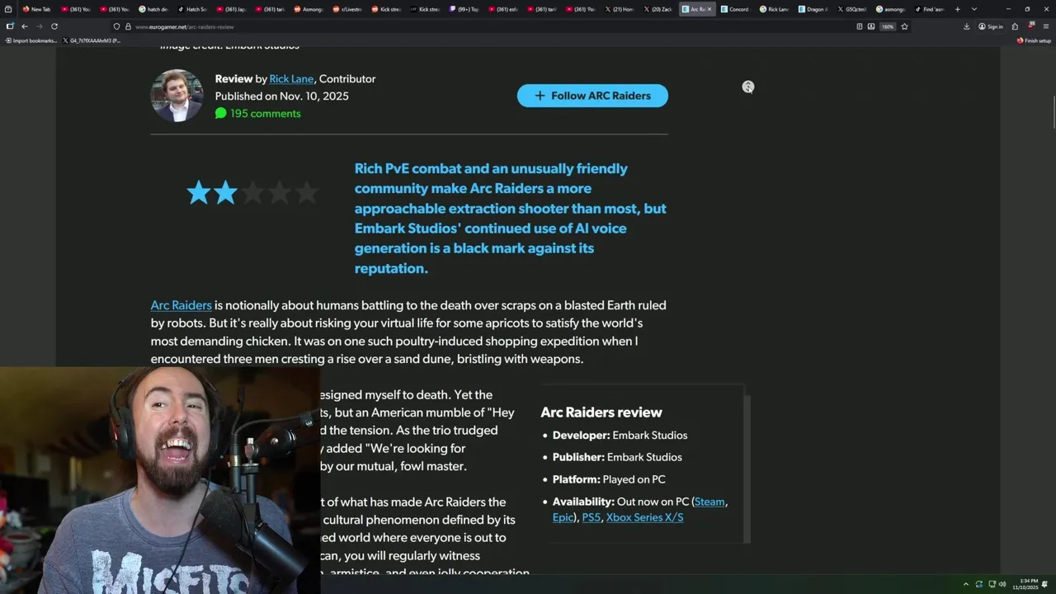Close the Arc Raiders tab with its X
The image size is (1056, 594).
tap(709, 9)
